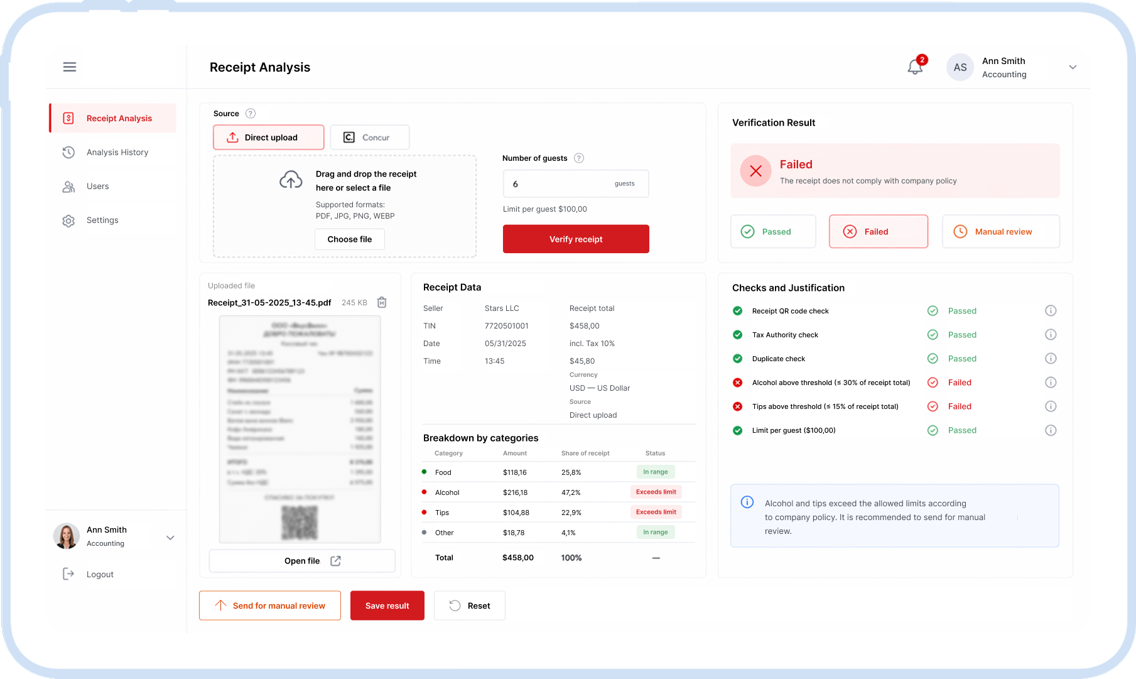Click Verify receipt button
The image size is (1136, 679).
pyautogui.click(x=576, y=239)
